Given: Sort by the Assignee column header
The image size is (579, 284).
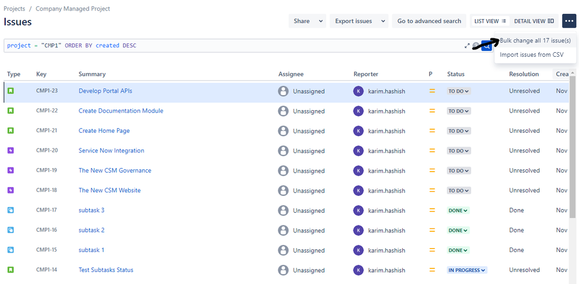Looking at the screenshot, I should (x=291, y=74).
